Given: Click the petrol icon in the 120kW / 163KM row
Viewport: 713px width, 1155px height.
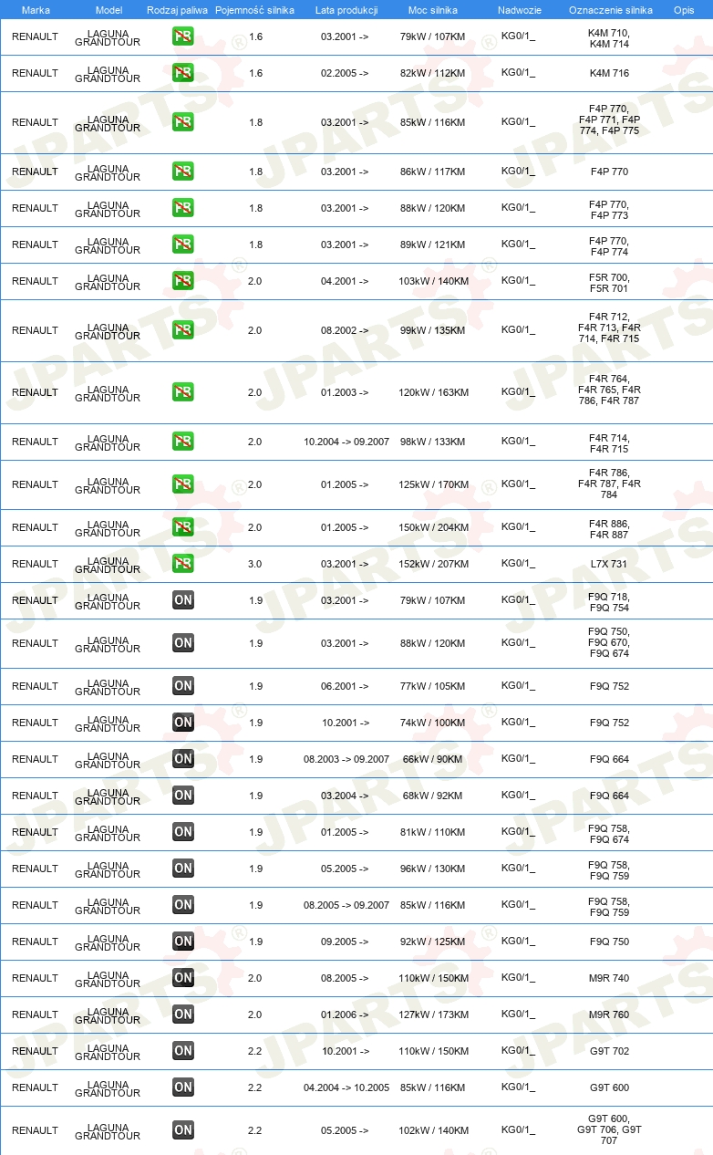Looking at the screenshot, I should pyautogui.click(x=182, y=392).
